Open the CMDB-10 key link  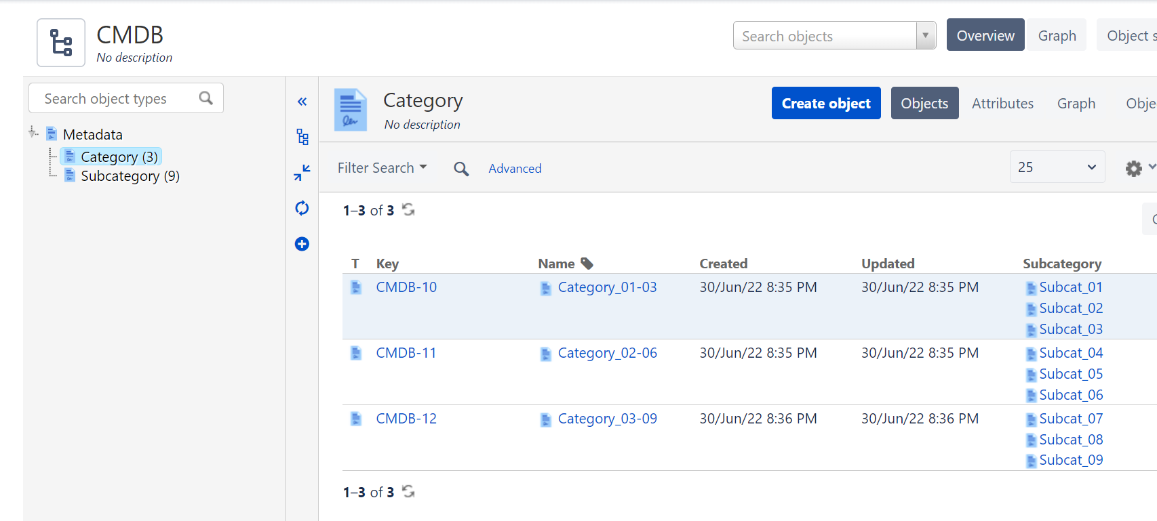pos(406,287)
